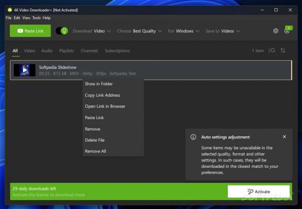Switch to the Subscriptions tab
The height and width of the screenshot is (209, 302).
[117, 51]
